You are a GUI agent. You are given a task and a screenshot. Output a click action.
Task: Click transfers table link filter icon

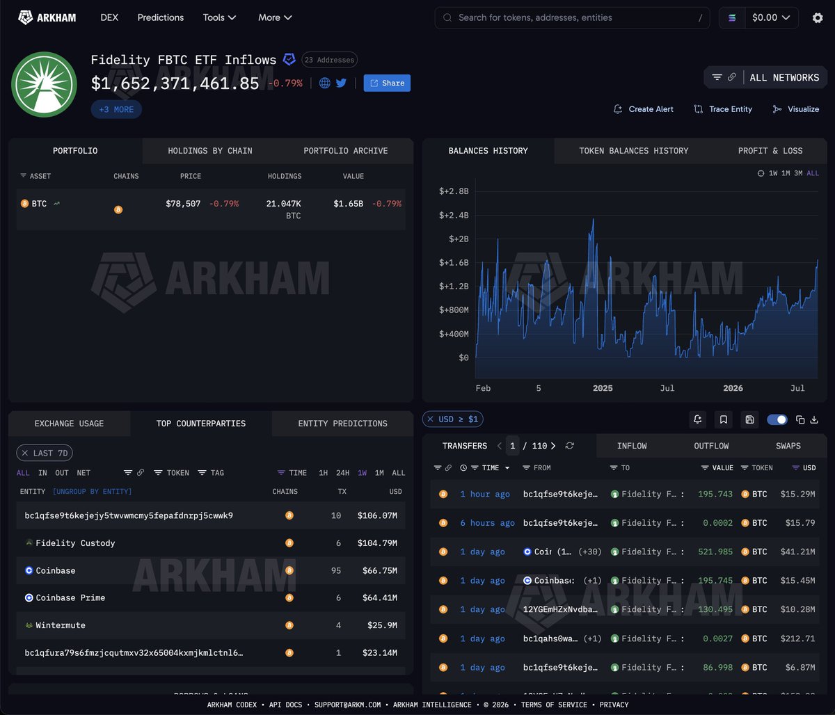[x=448, y=468]
